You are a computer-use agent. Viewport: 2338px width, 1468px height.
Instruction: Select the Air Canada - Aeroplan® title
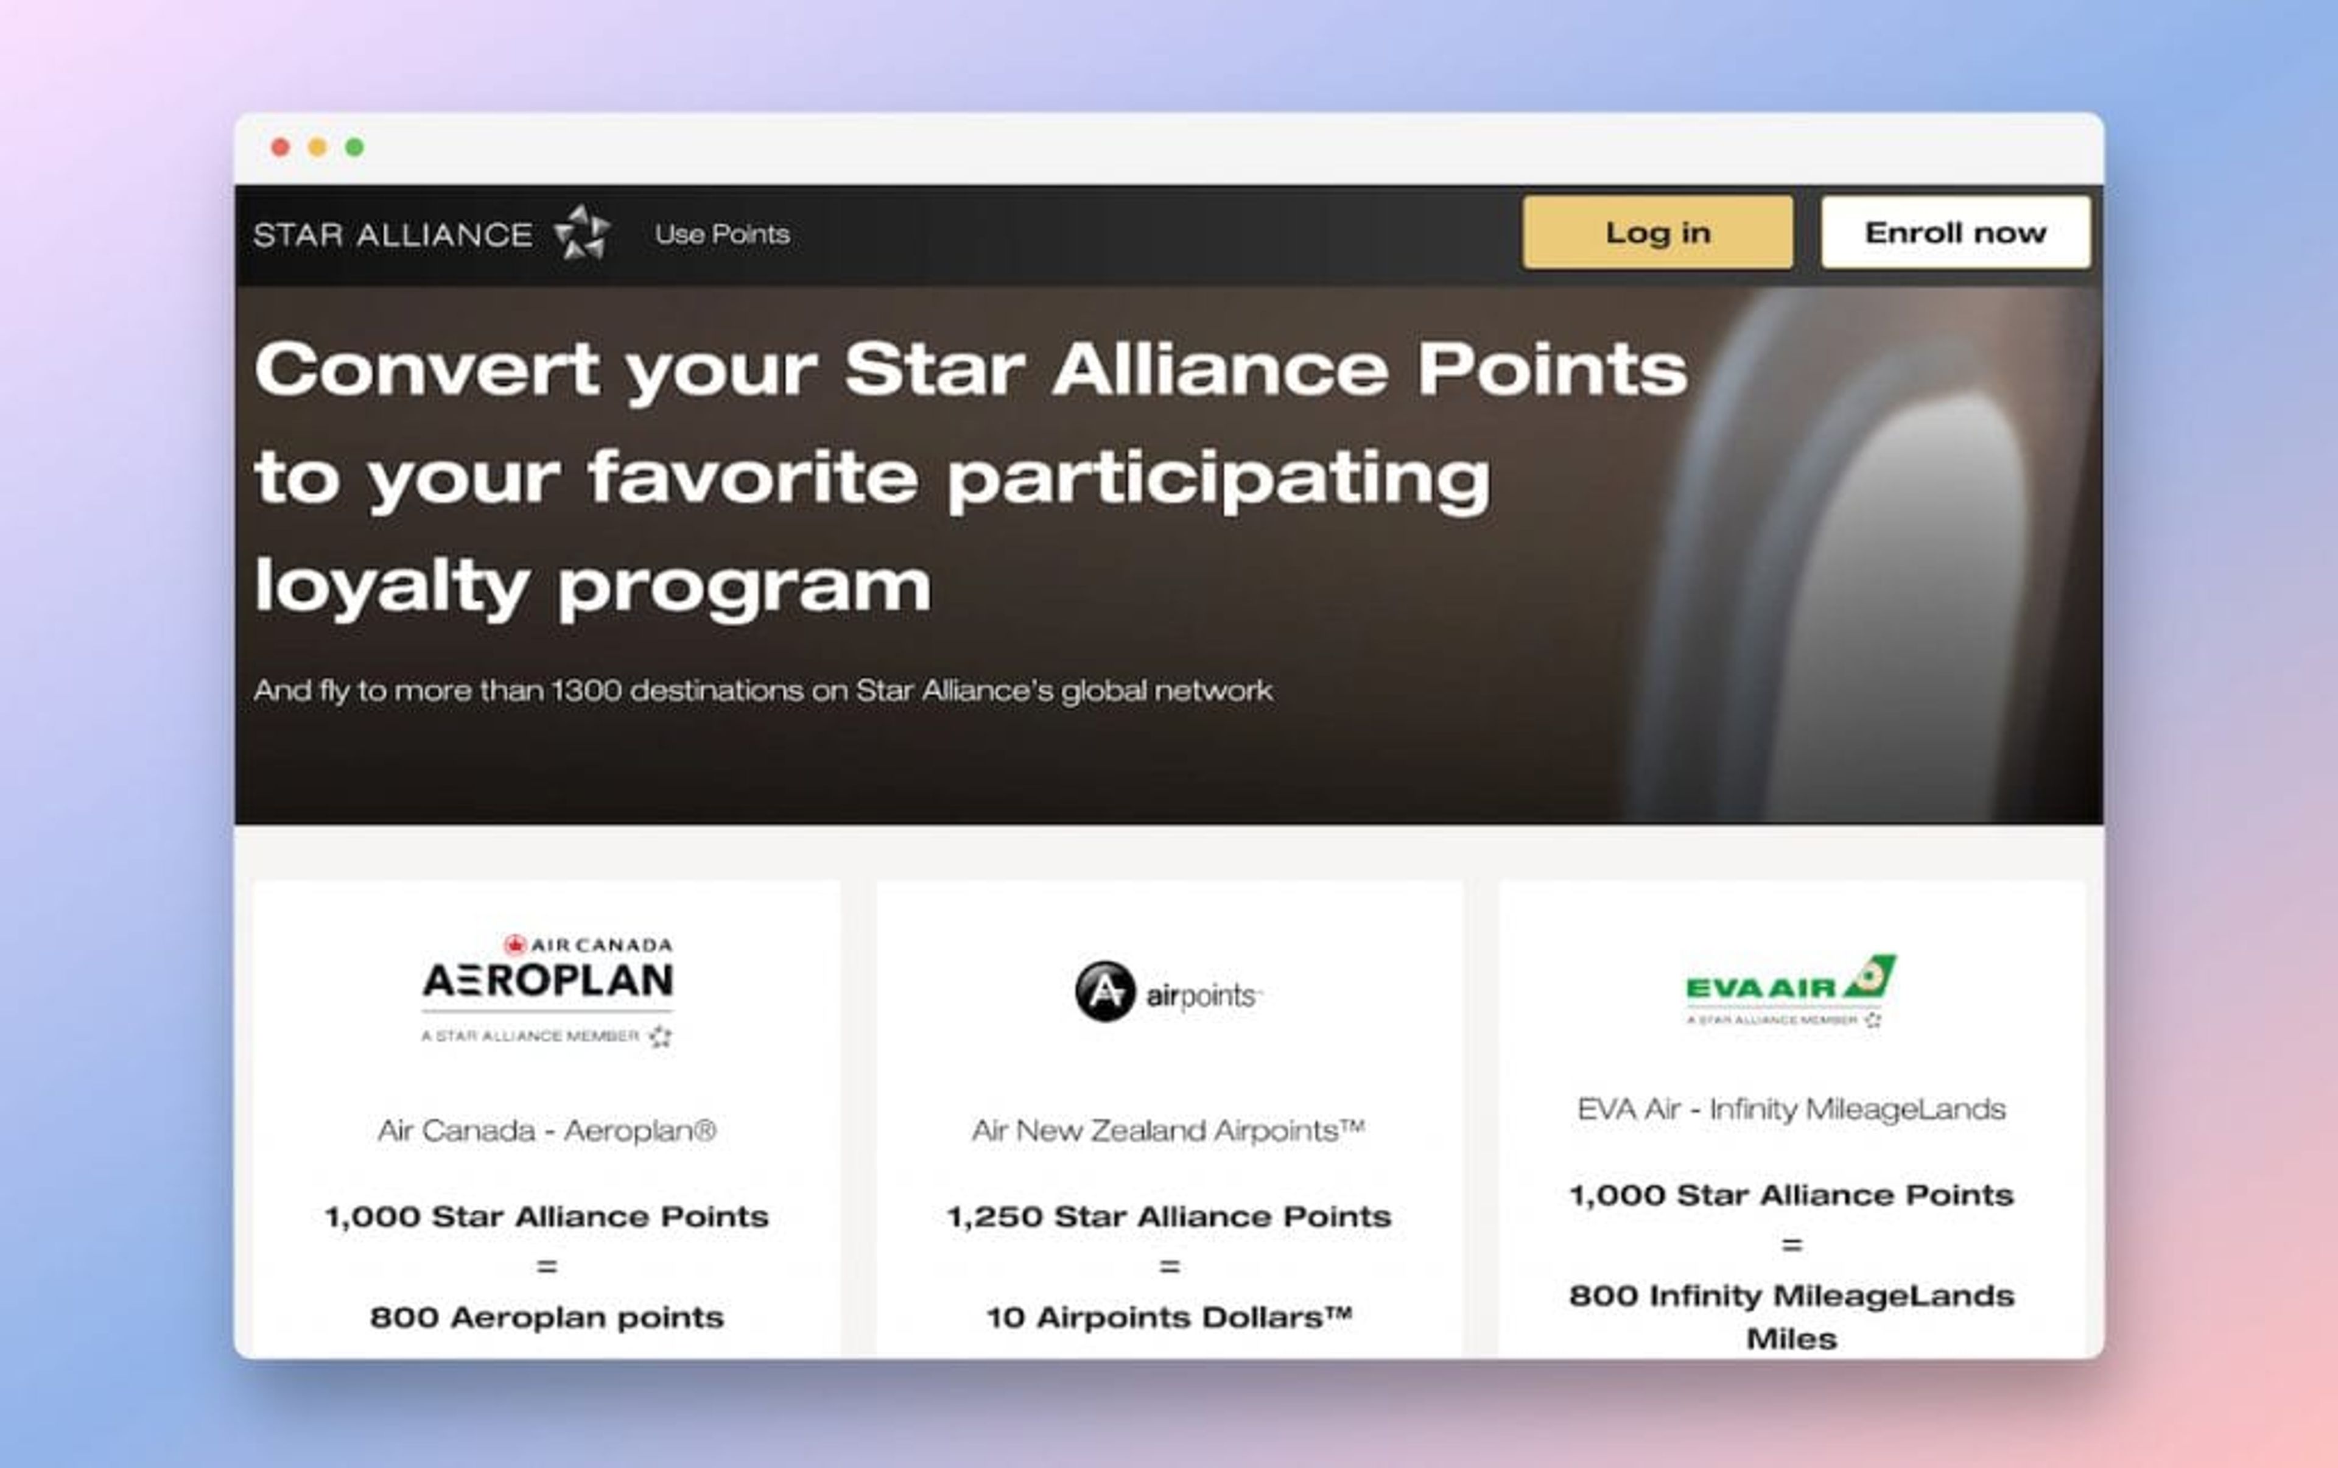547,1130
